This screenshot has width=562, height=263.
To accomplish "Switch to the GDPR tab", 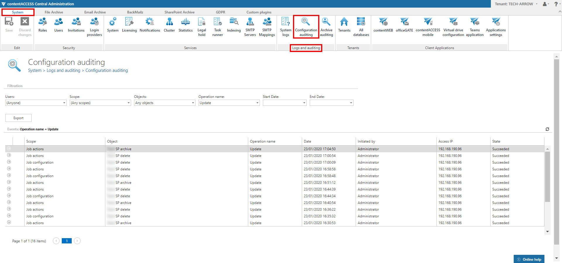I will pos(220,12).
